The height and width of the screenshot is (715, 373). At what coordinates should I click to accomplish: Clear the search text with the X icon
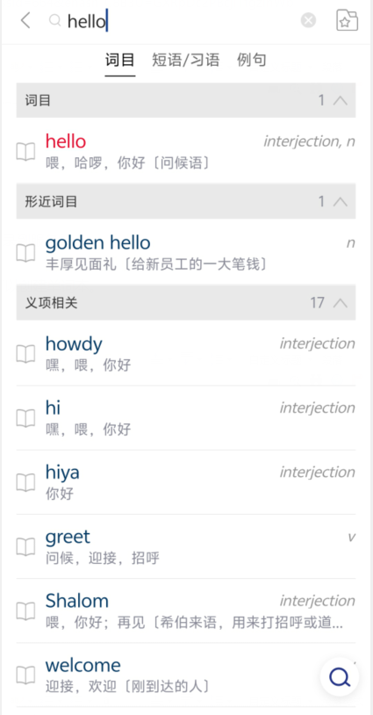pyautogui.click(x=308, y=20)
